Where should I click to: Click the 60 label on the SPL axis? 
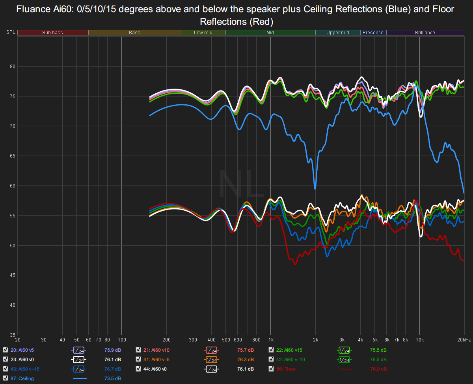12,186
